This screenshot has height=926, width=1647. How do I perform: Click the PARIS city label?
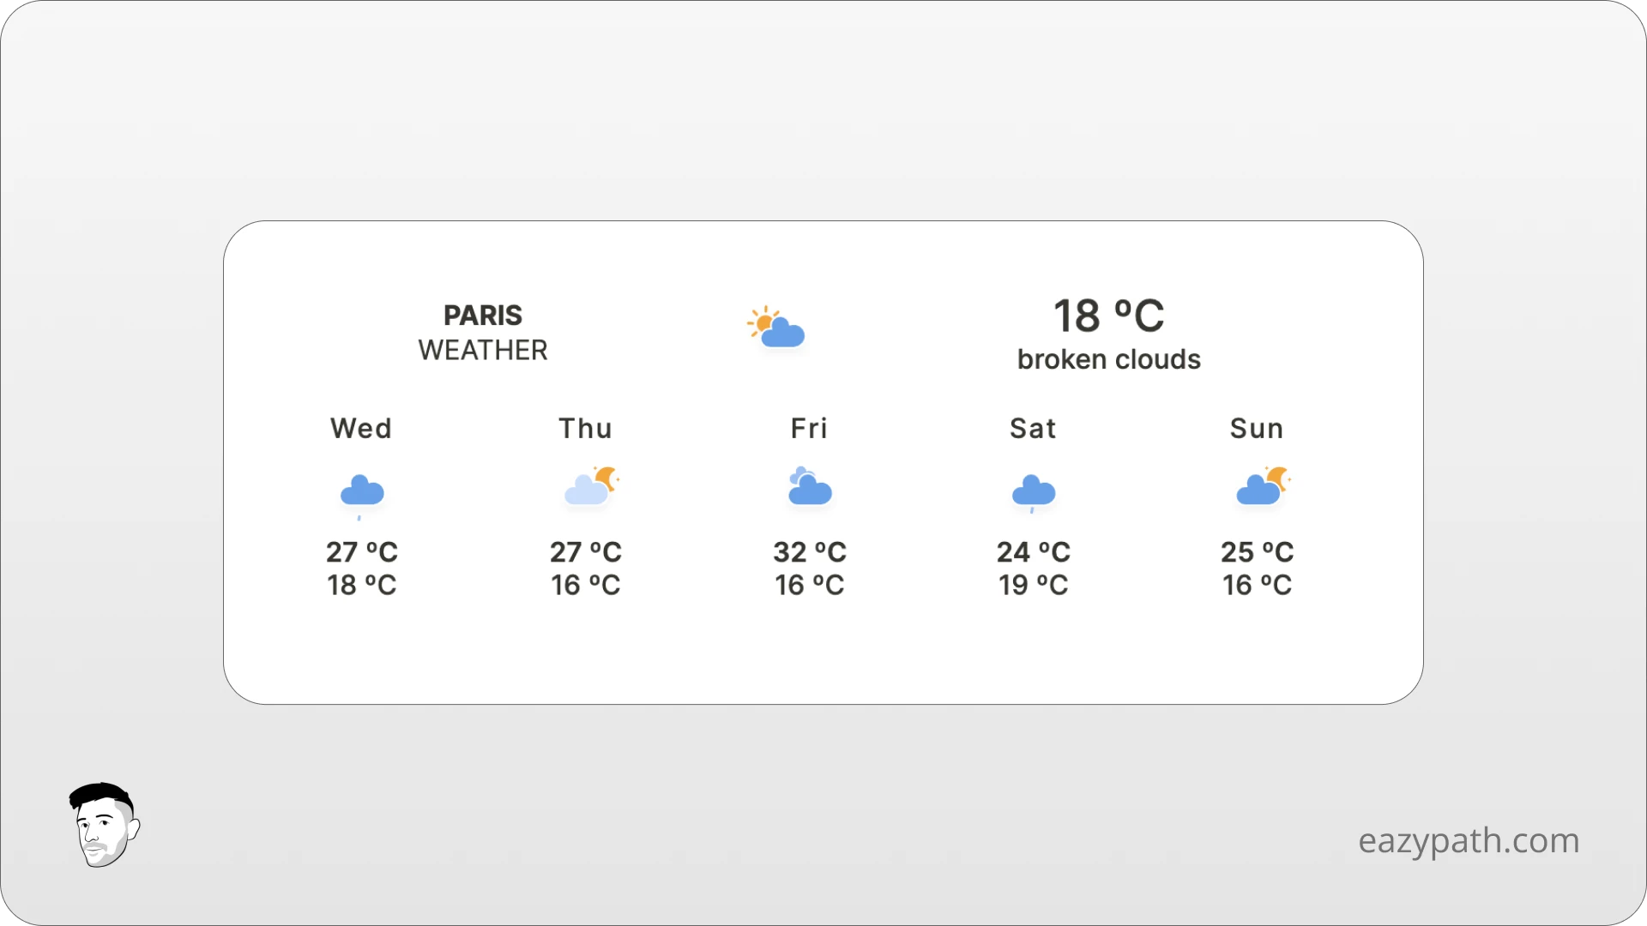(x=482, y=316)
